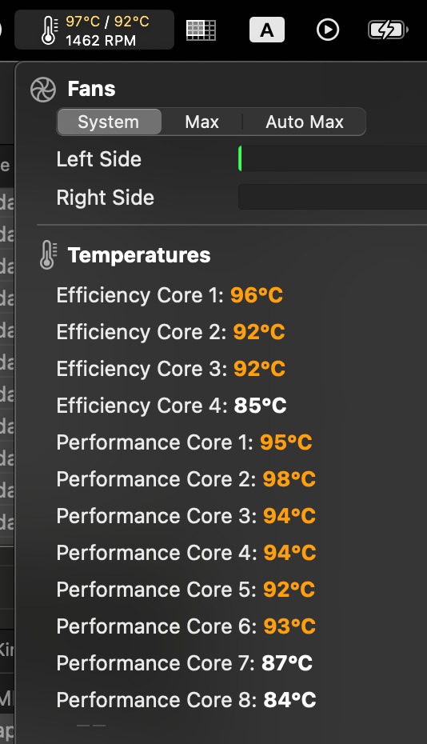Click the Left Side fan speed bar
This screenshot has width=427, height=744.
click(x=332, y=158)
